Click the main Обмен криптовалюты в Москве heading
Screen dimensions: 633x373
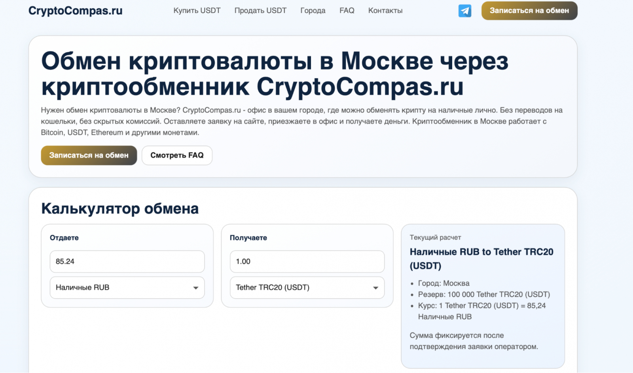[x=275, y=74]
